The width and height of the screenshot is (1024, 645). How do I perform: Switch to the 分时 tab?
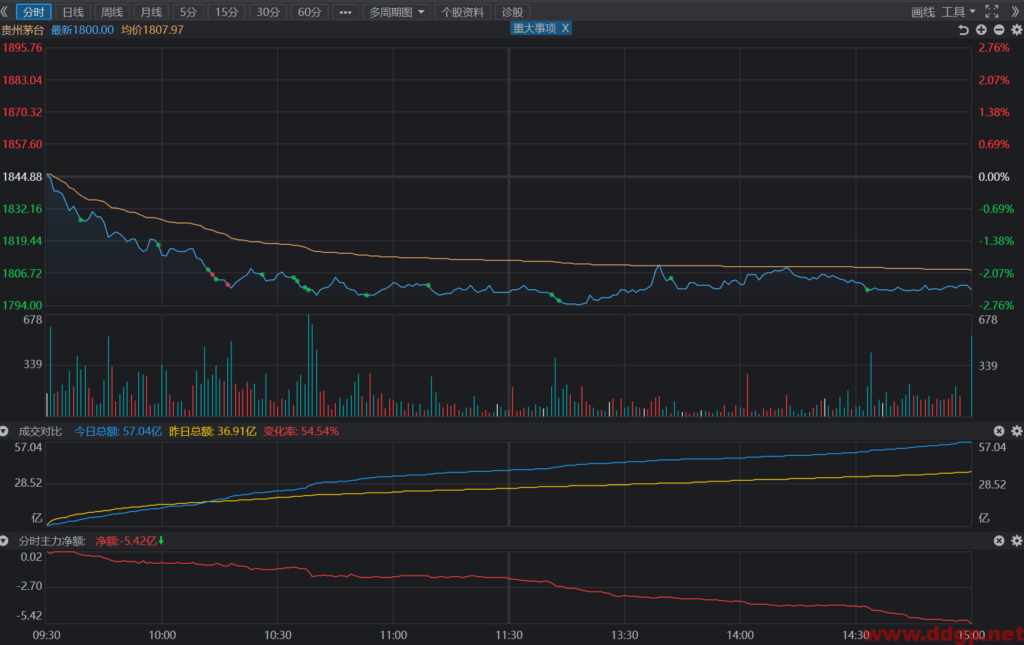click(x=34, y=12)
